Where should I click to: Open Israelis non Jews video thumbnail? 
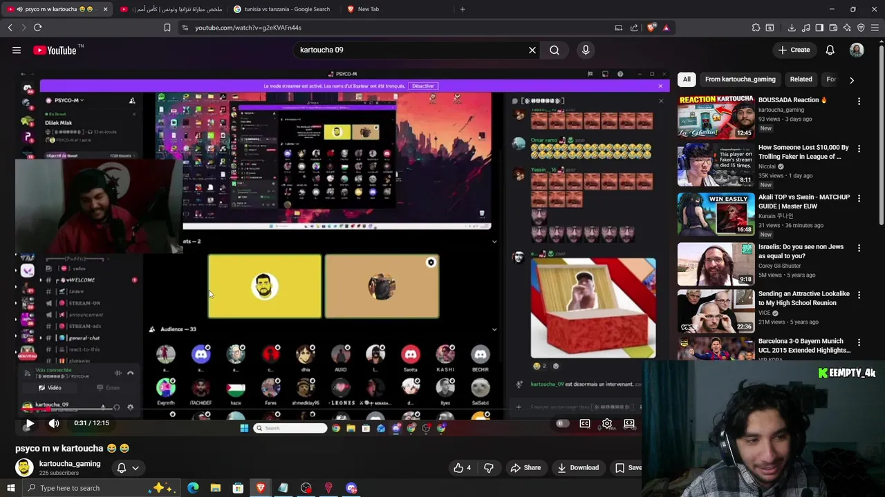click(716, 264)
